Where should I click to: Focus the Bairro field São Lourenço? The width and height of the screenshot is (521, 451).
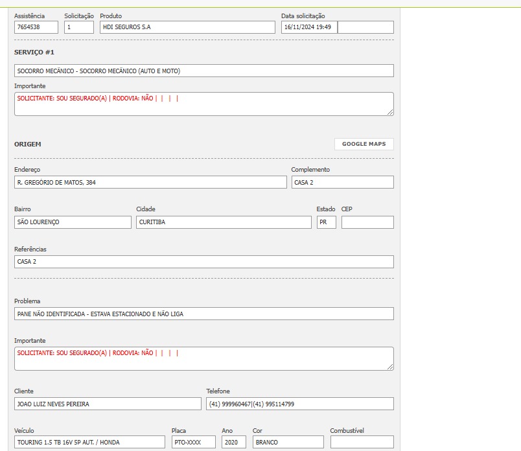[73, 222]
